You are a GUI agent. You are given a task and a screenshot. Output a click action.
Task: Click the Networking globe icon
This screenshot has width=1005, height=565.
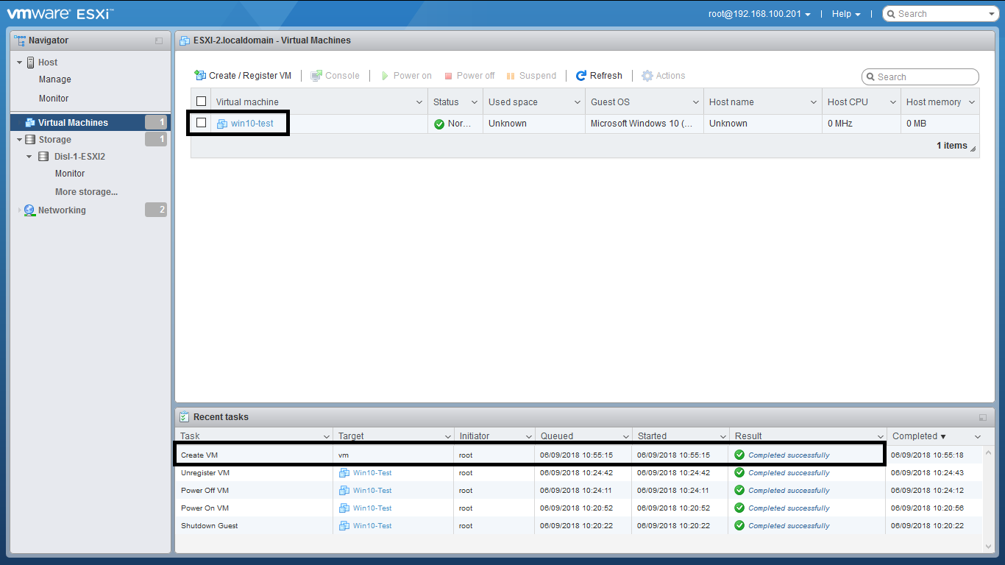(x=29, y=210)
